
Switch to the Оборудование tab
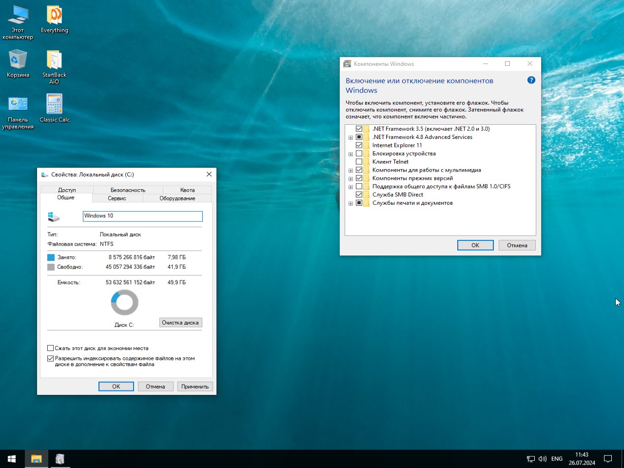pyautogui.click(x=177, y=198)
